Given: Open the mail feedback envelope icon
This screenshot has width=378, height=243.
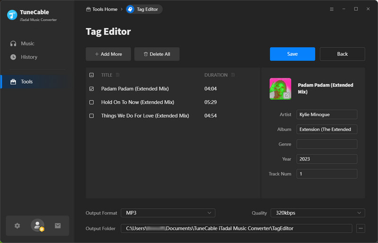Looking at the screenshot, I should [x=58, y=226].
